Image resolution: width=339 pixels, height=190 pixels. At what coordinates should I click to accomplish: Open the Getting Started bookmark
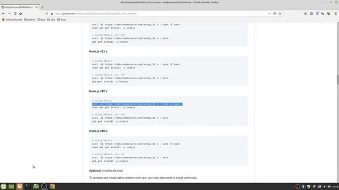[x=12, y=20]
